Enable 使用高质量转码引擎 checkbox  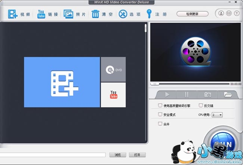[x=160, y=106]
